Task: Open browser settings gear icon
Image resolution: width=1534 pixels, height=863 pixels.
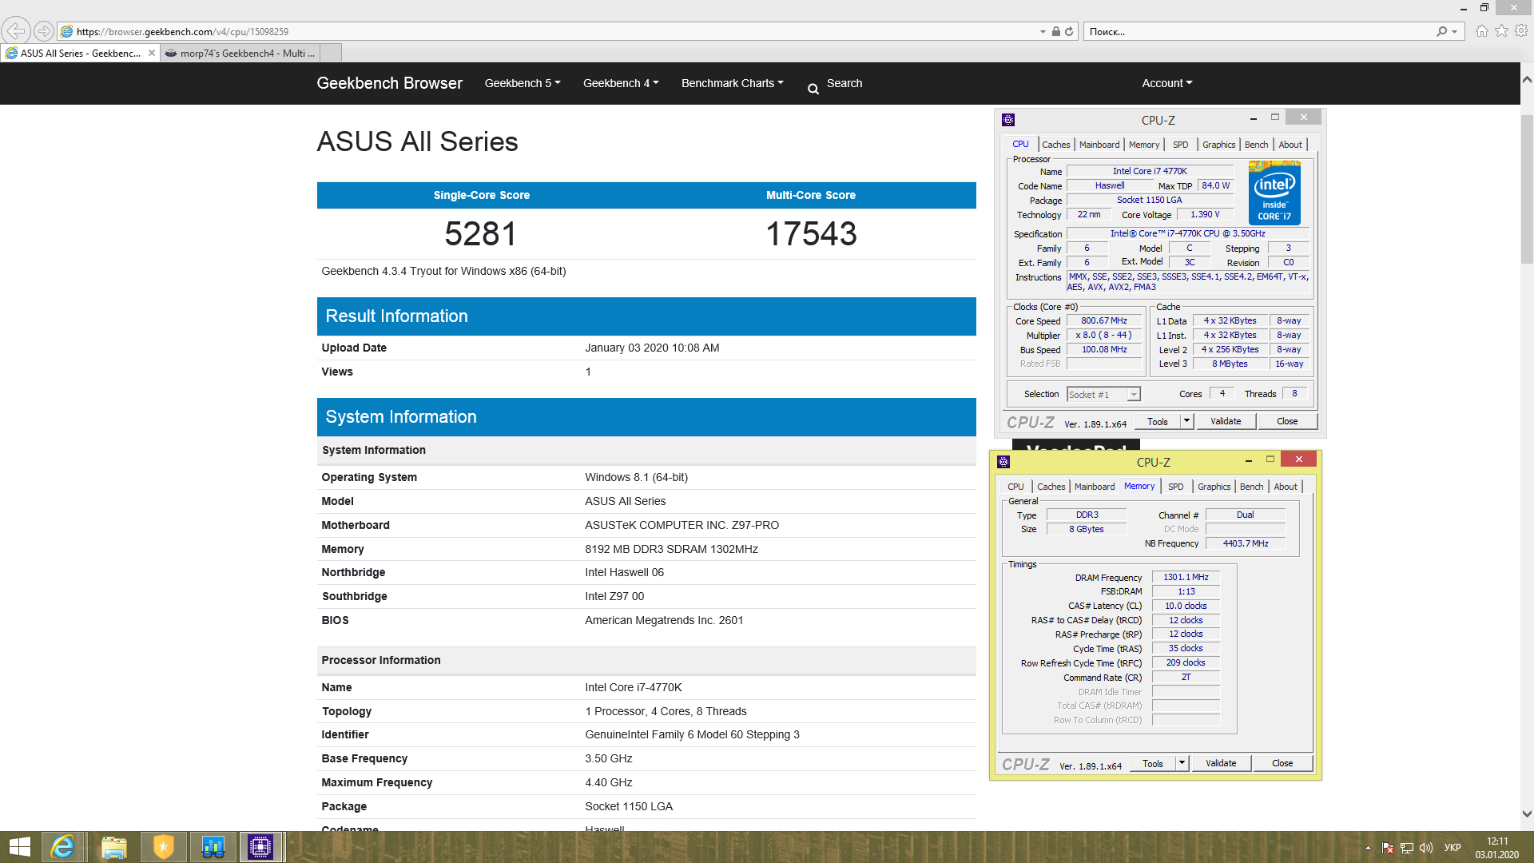Action: click(1521, 31)
